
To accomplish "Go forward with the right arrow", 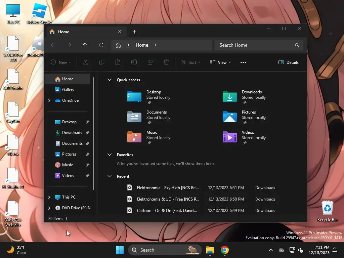I will [x=69, y=45].
